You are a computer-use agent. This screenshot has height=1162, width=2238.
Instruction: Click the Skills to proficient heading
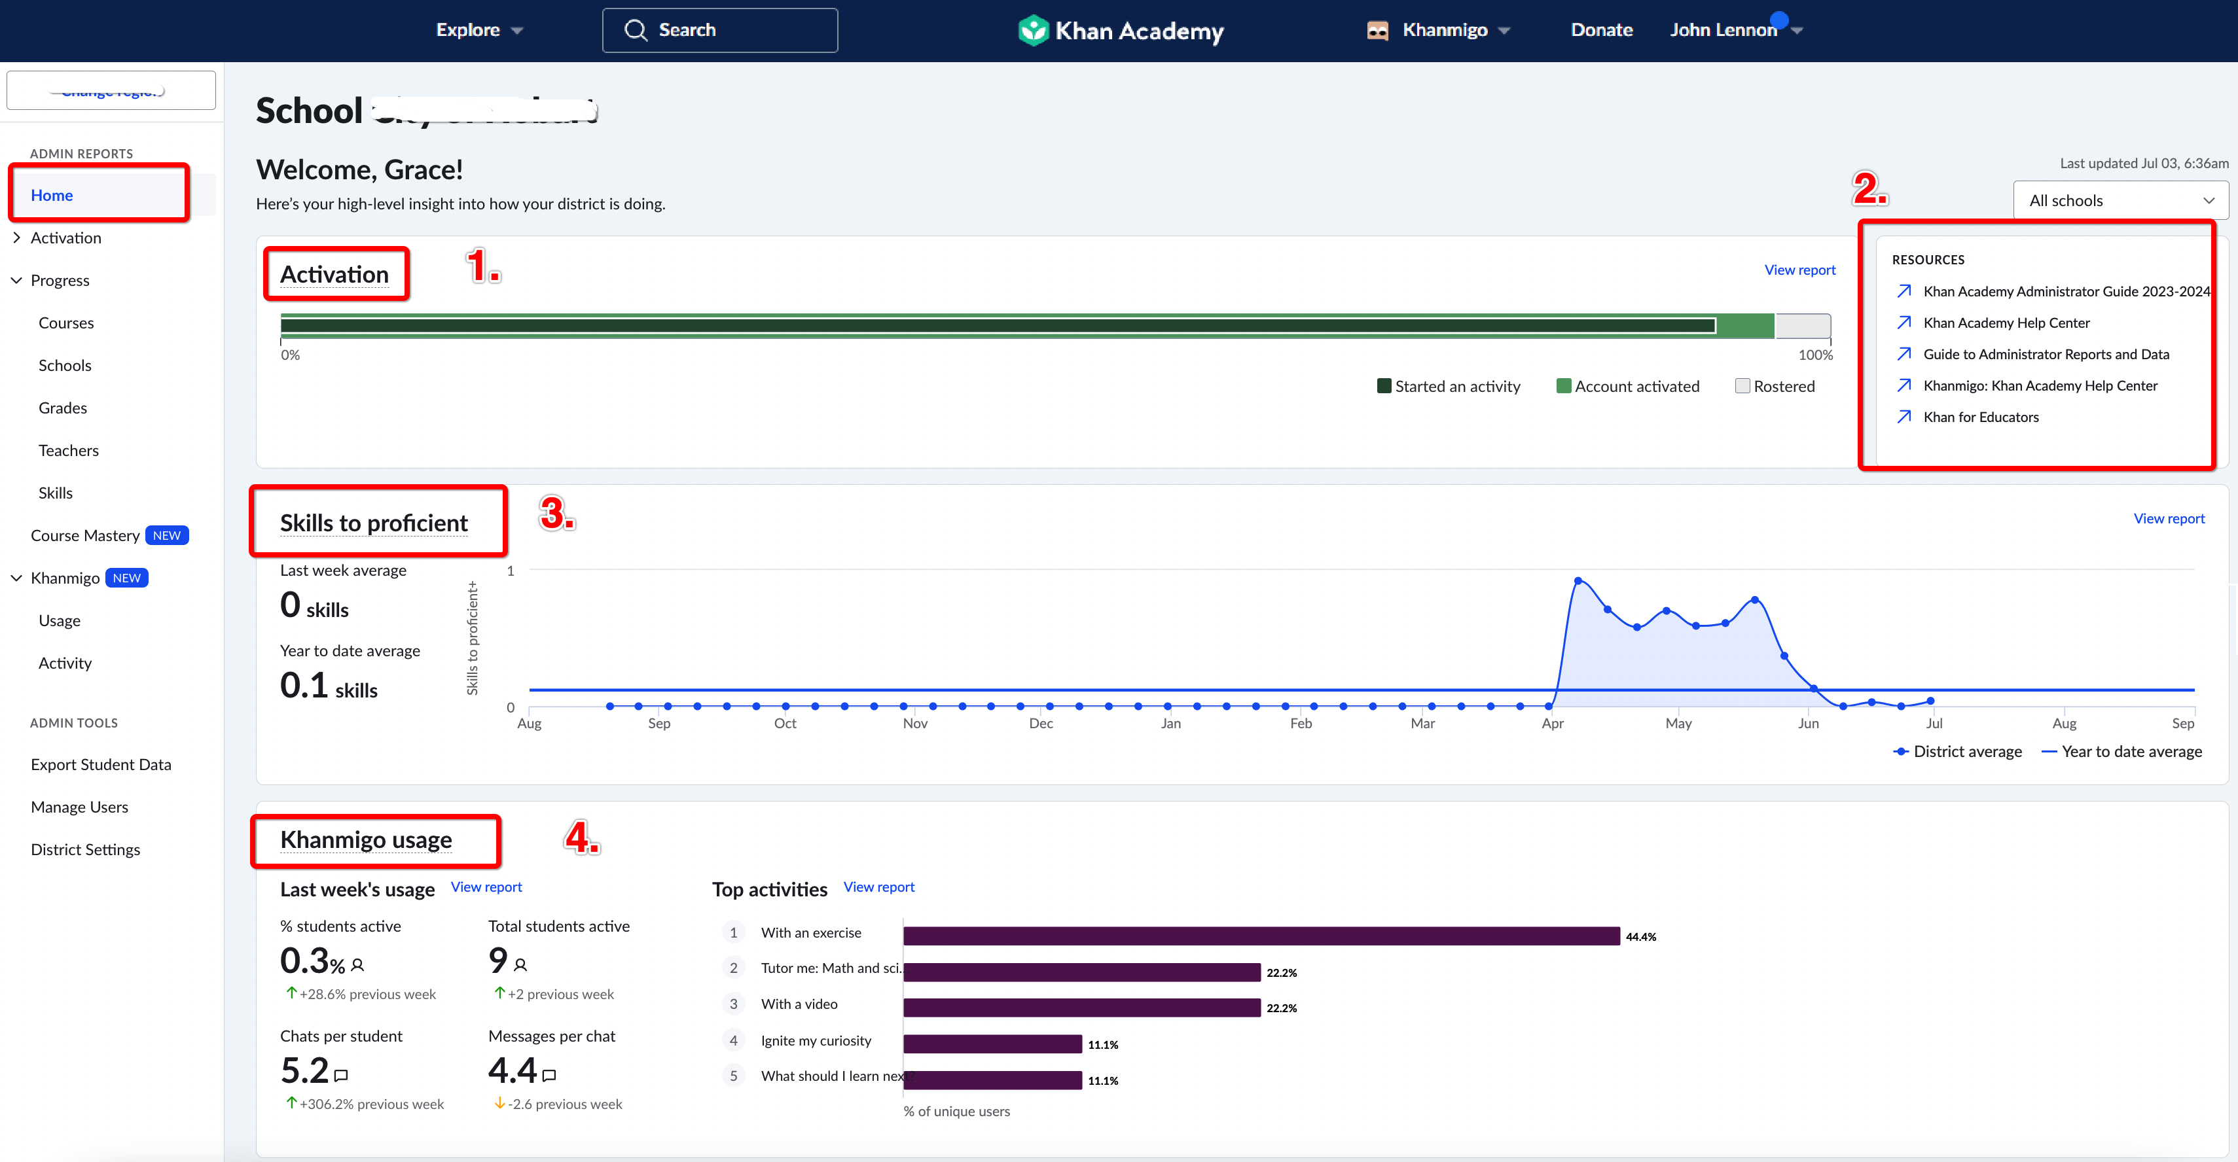(x=374, y=523)
